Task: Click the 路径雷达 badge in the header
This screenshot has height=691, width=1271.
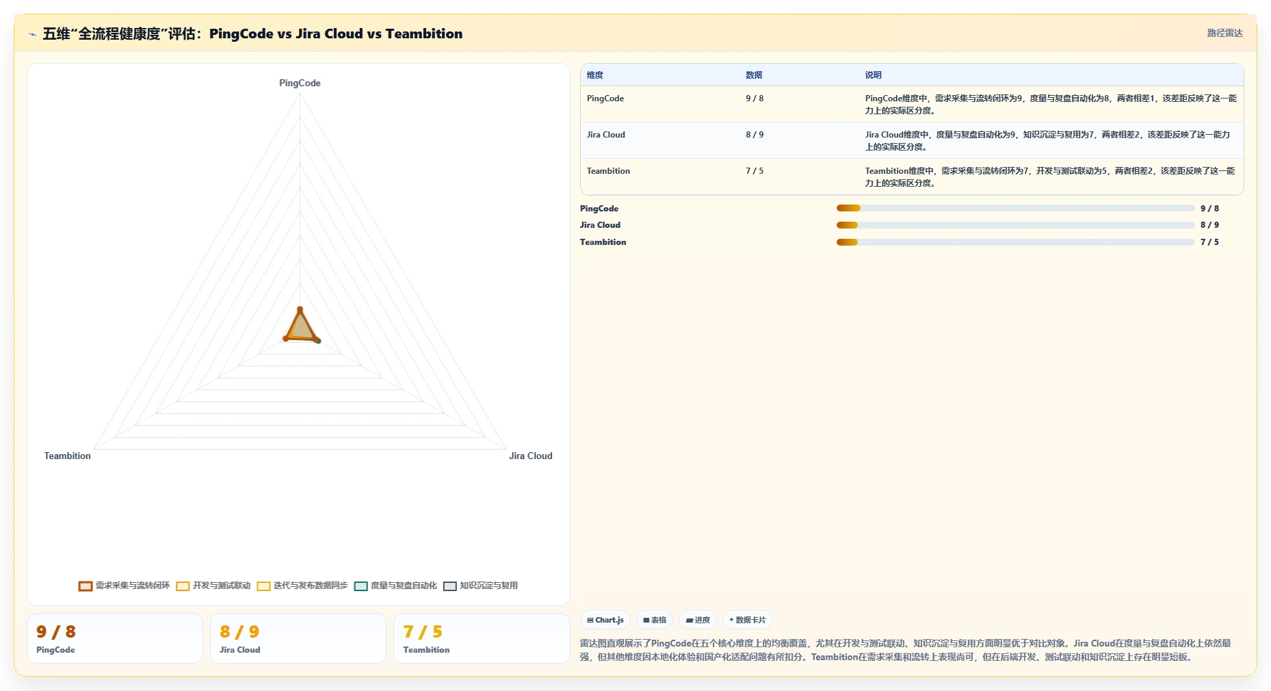Action: [x=1224, y=33]
